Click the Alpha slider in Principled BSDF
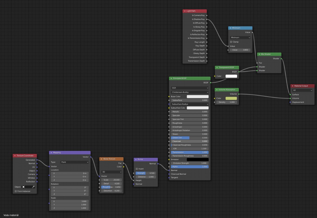 pyautogui.click(x=190, y=167)
